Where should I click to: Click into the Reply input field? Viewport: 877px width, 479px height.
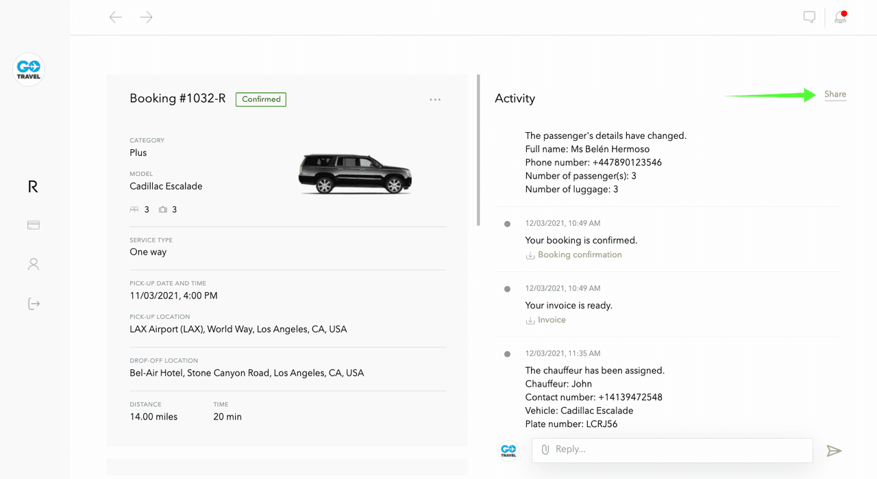678,450
